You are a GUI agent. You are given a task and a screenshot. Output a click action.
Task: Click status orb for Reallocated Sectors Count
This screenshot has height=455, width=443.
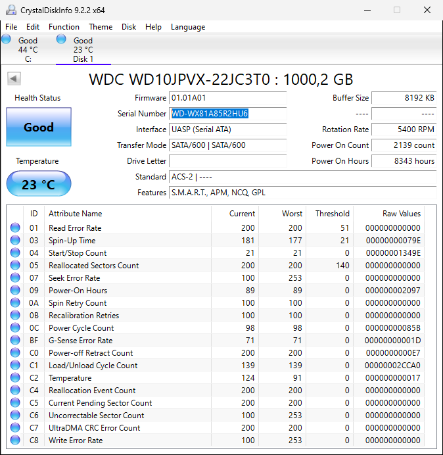(x=15, y=265)
